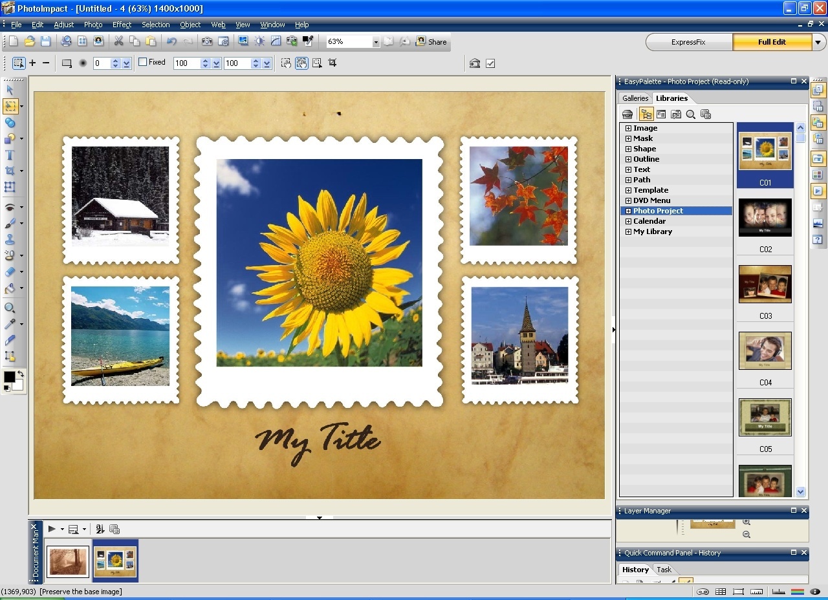
Task: Undo the last action with the Undo arrow
Action: (171, 41)
